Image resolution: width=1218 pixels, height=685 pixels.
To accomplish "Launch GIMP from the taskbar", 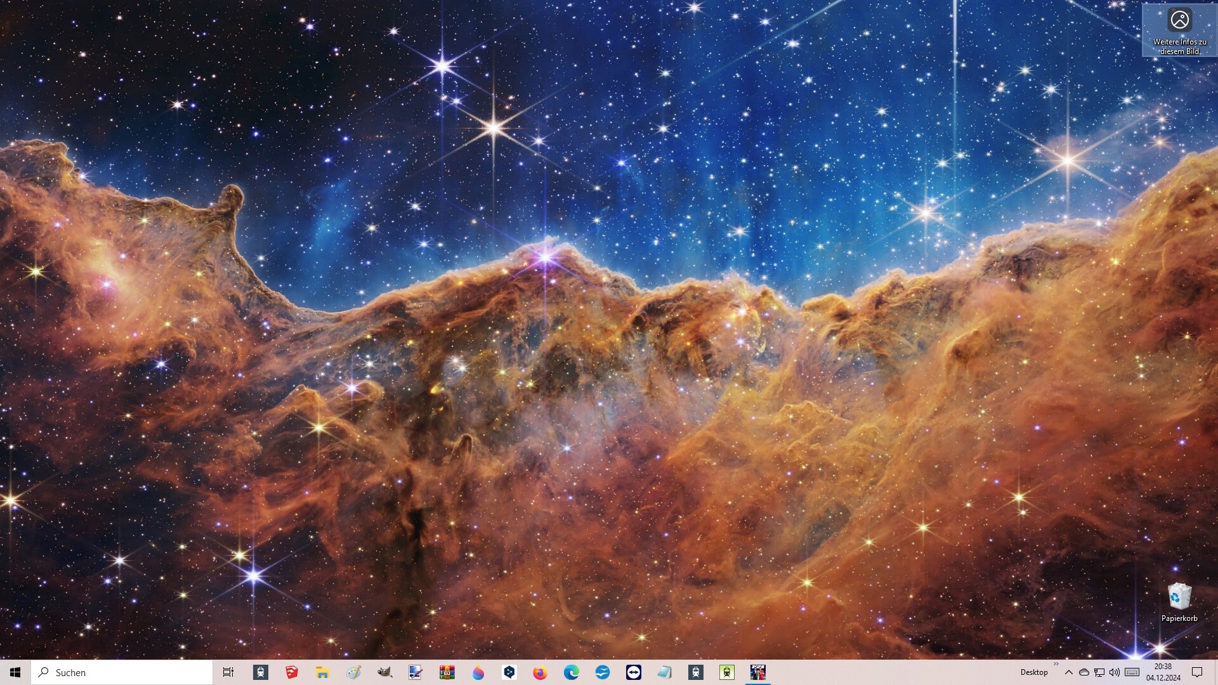I will pyautogui.click(x=384, y=672).
